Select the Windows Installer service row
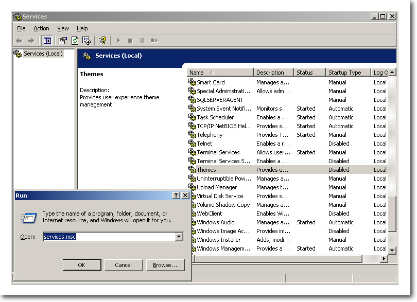417x302 pixels. 290,240
